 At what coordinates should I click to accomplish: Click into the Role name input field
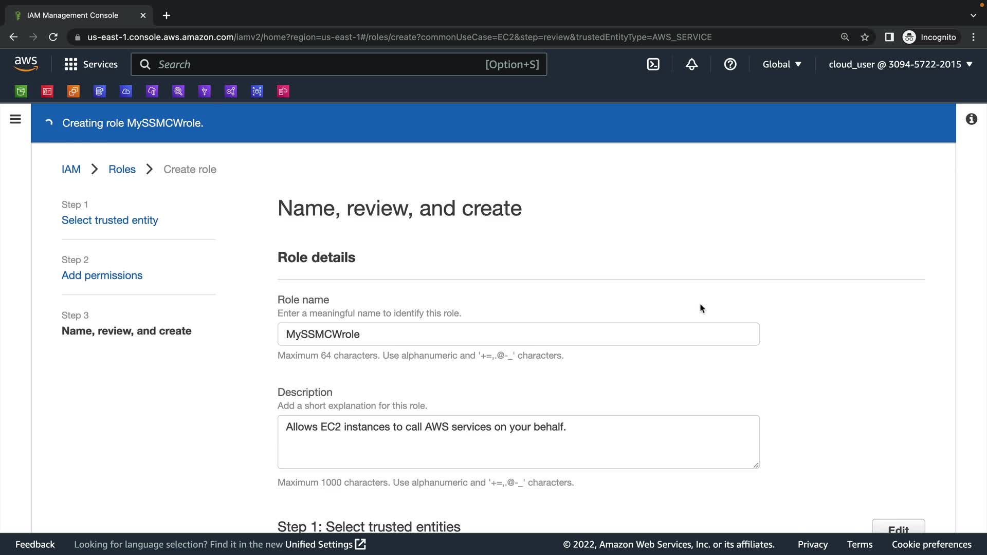(x=518, y=334)
